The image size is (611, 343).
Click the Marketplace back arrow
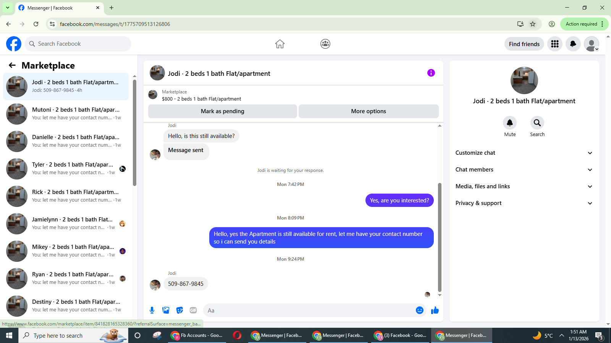(x=12, y=65)
